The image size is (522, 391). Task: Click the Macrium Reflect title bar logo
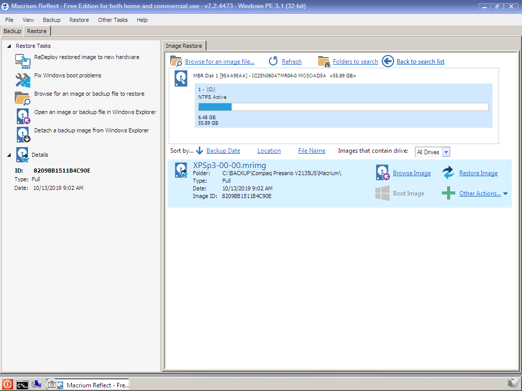coord(5,6)
